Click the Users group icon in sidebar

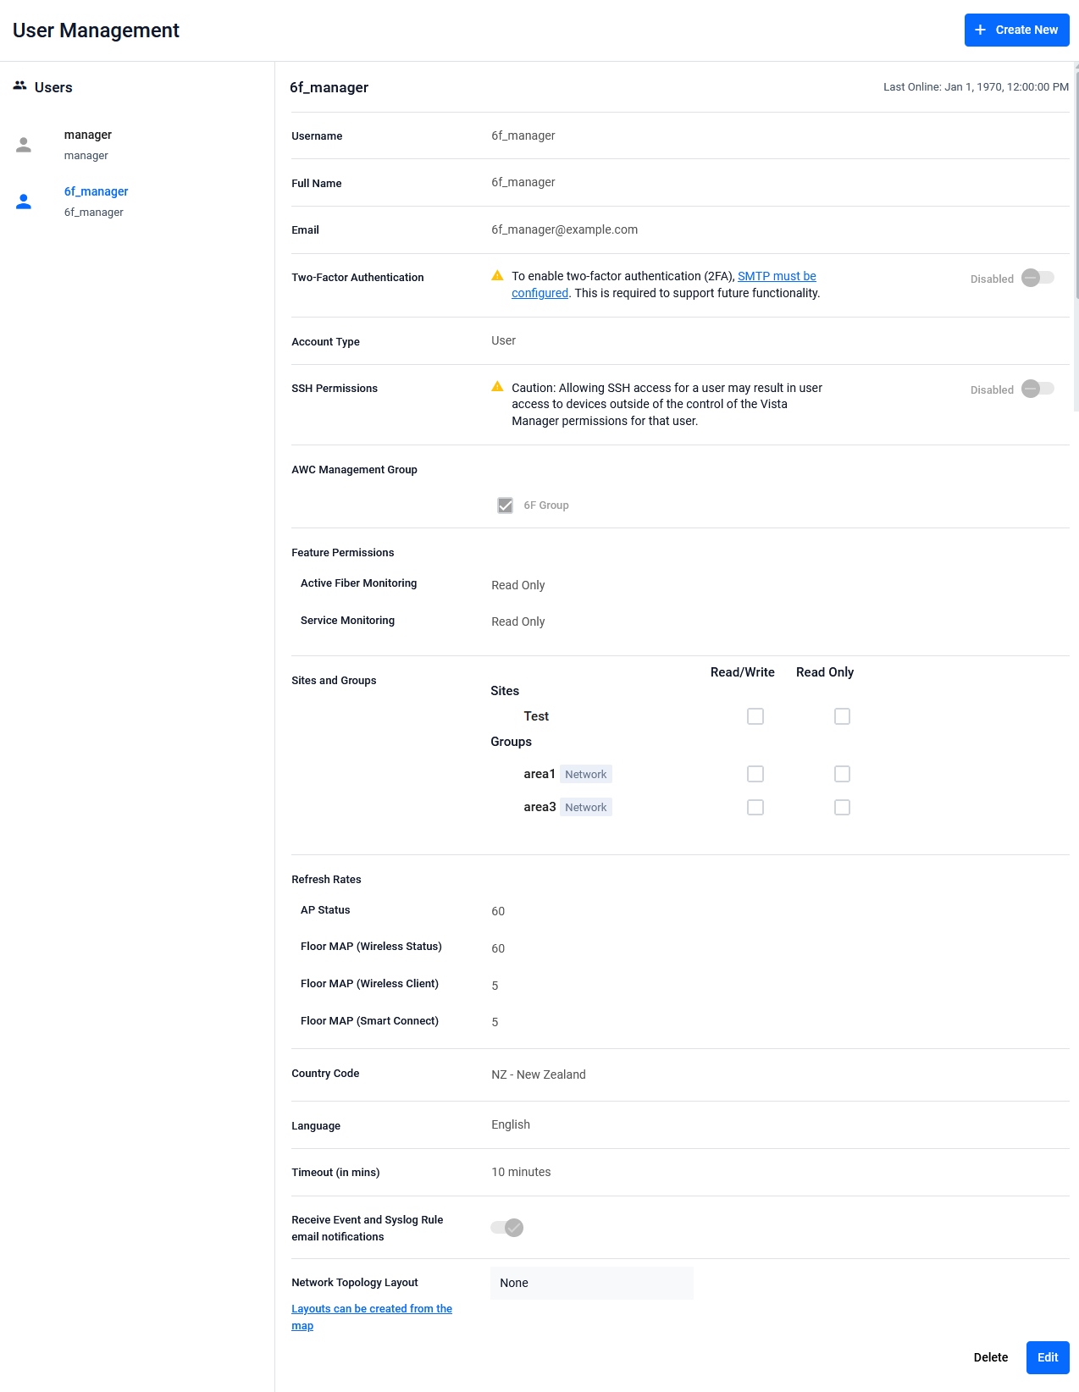tap(19, 86)
